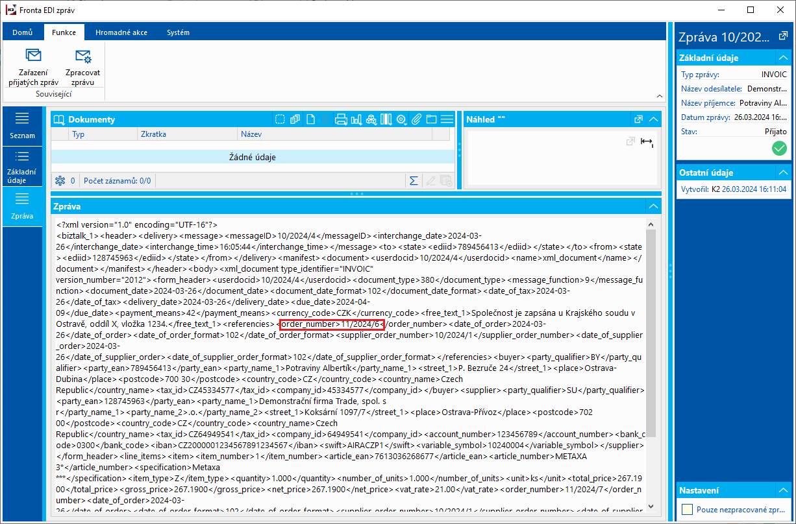Click add-record icon in Dokumenty footer
796x524 pixels.
point(446,181)
